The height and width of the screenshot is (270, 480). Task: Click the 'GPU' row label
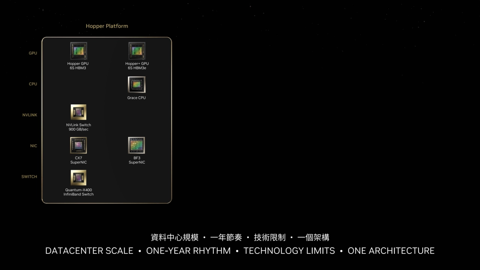pos(33,53)
